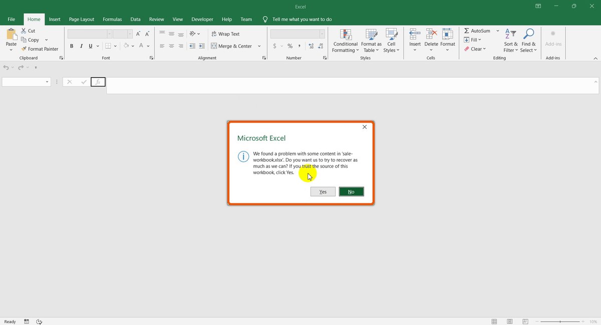601x325 pixels.
Task: Open the Developer tab
Action: click(x=202, y=19)
